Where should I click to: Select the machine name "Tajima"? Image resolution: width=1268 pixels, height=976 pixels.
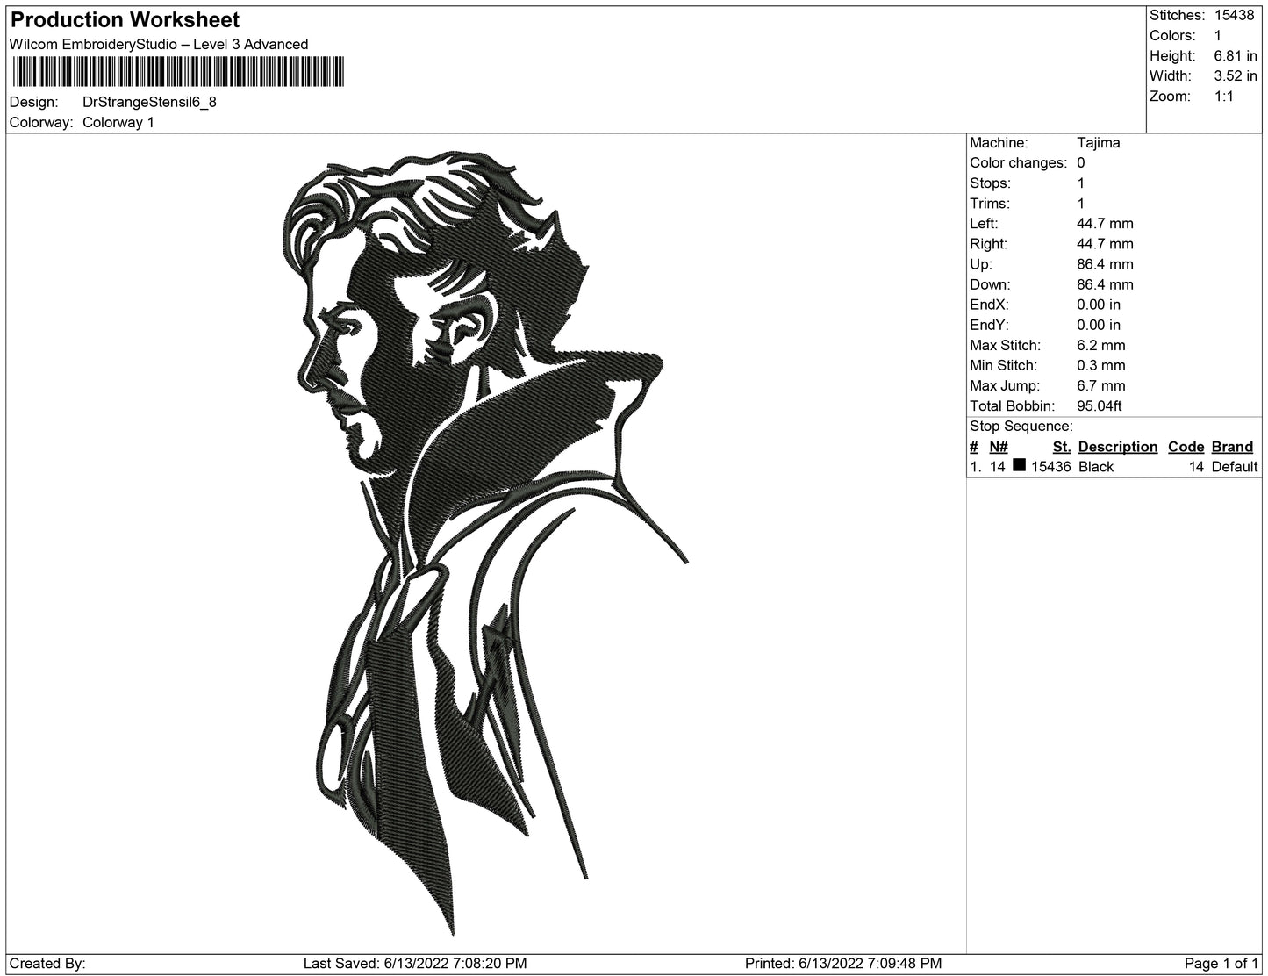1099,143
